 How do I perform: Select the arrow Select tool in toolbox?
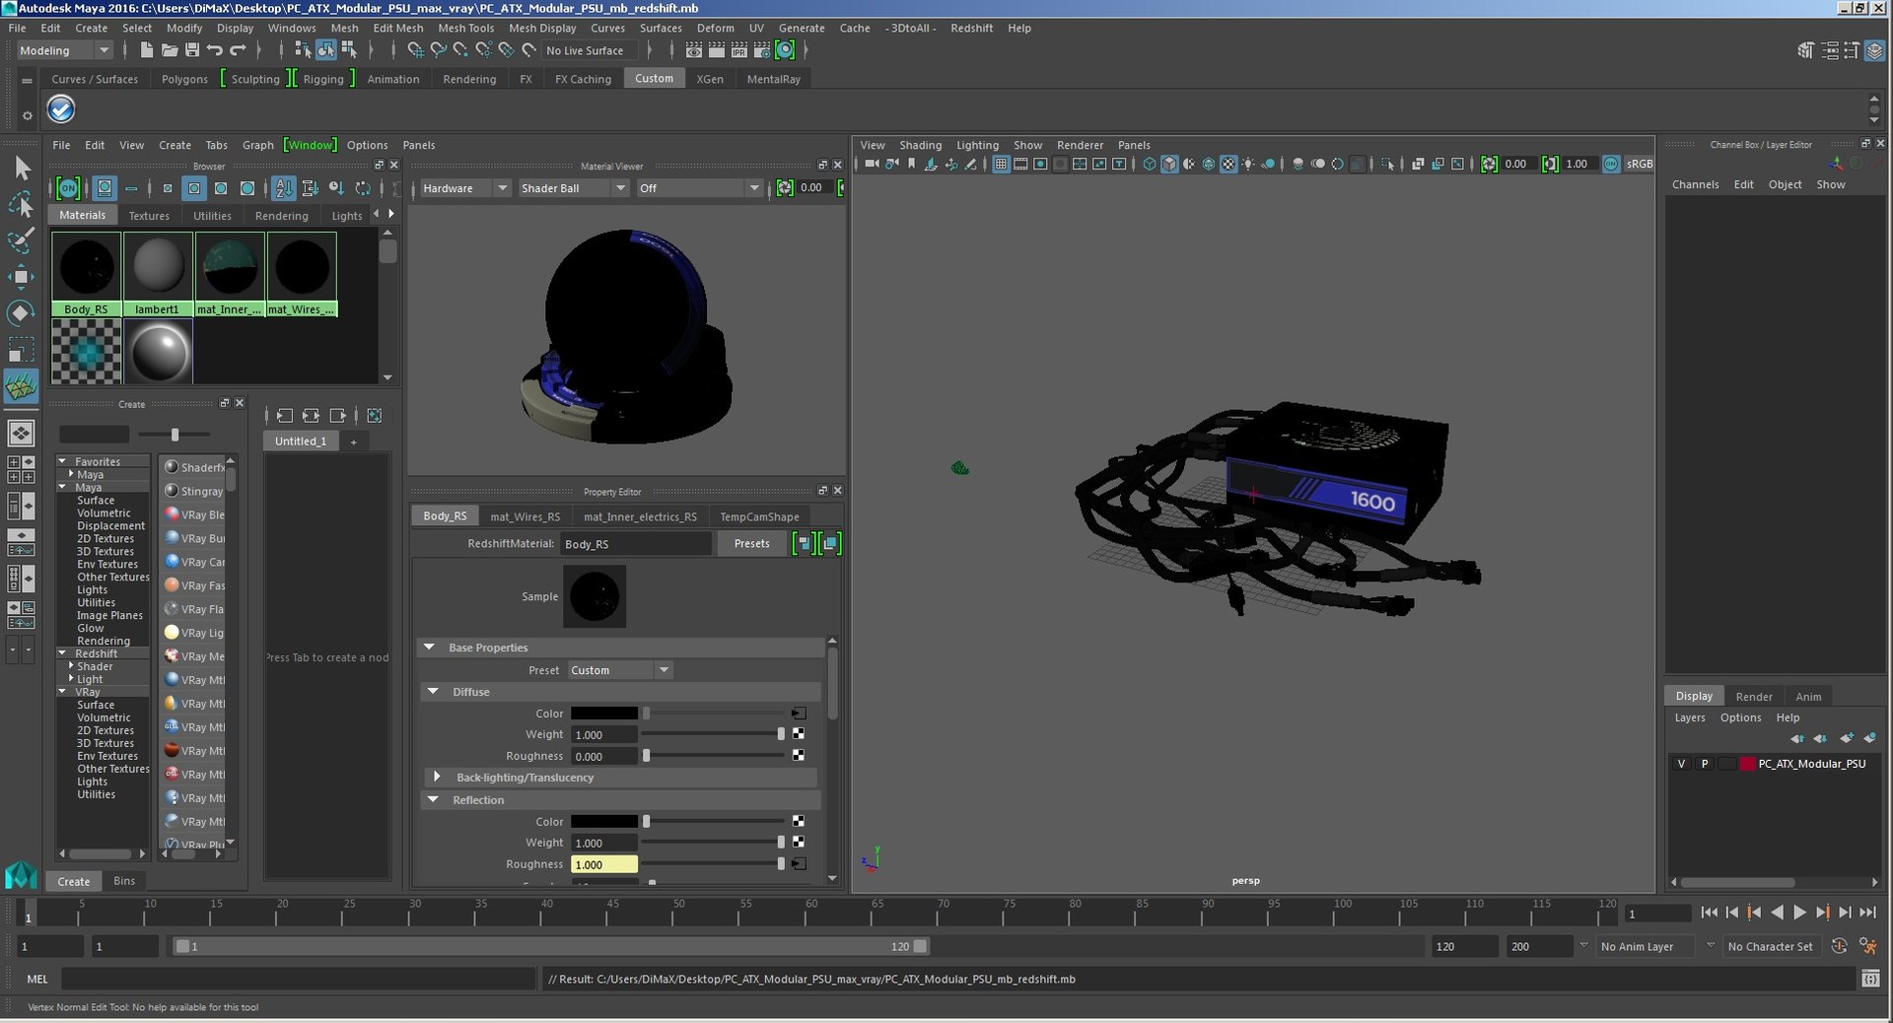click(21, 168)
